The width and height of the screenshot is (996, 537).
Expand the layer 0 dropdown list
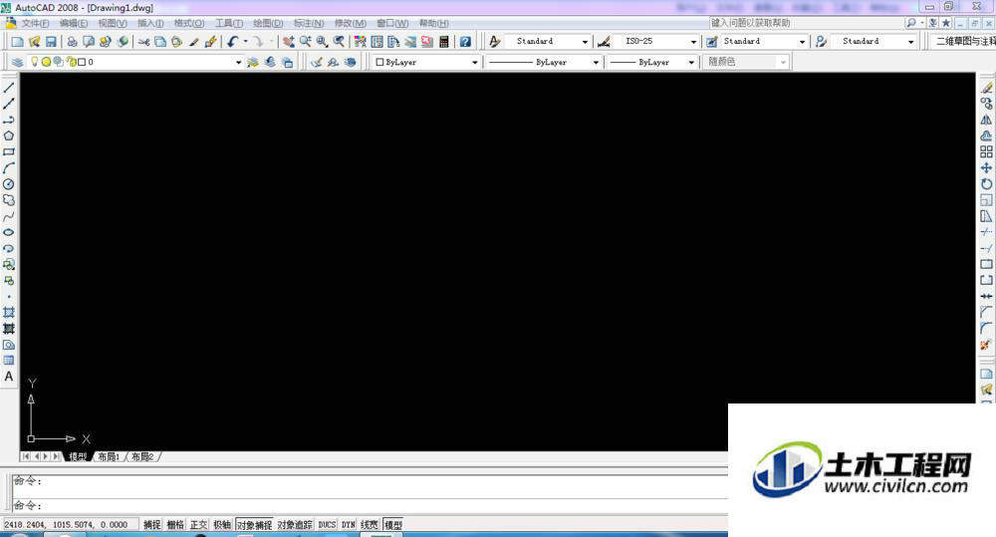tap(238, 63)
